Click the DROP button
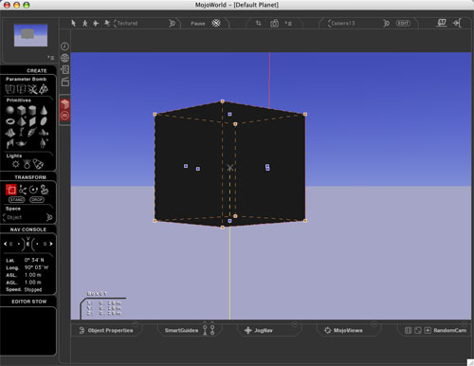This screenshot has height=366, width=474. pyautogui.click(x=37, y=200)
